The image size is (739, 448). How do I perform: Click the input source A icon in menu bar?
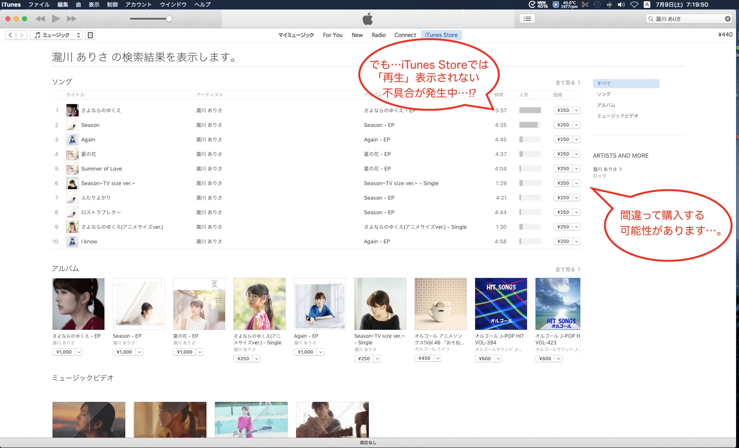(647, 5)
